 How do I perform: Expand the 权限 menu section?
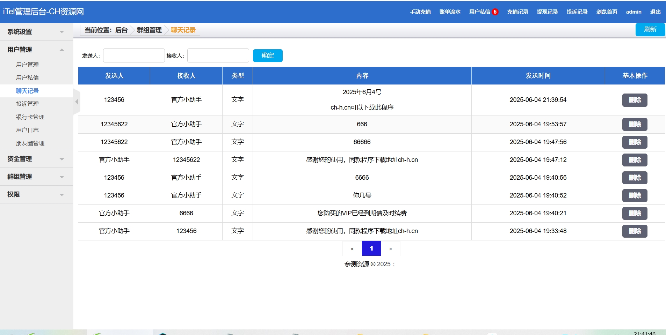[36, 194]
